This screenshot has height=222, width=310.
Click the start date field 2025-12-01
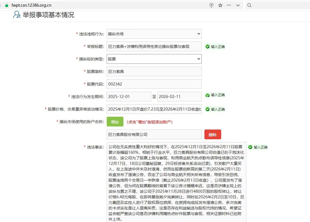(129, 97)
